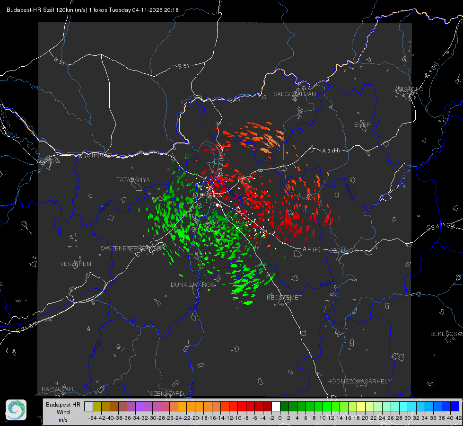Click the A 4 (H) road label

point(312,249)
